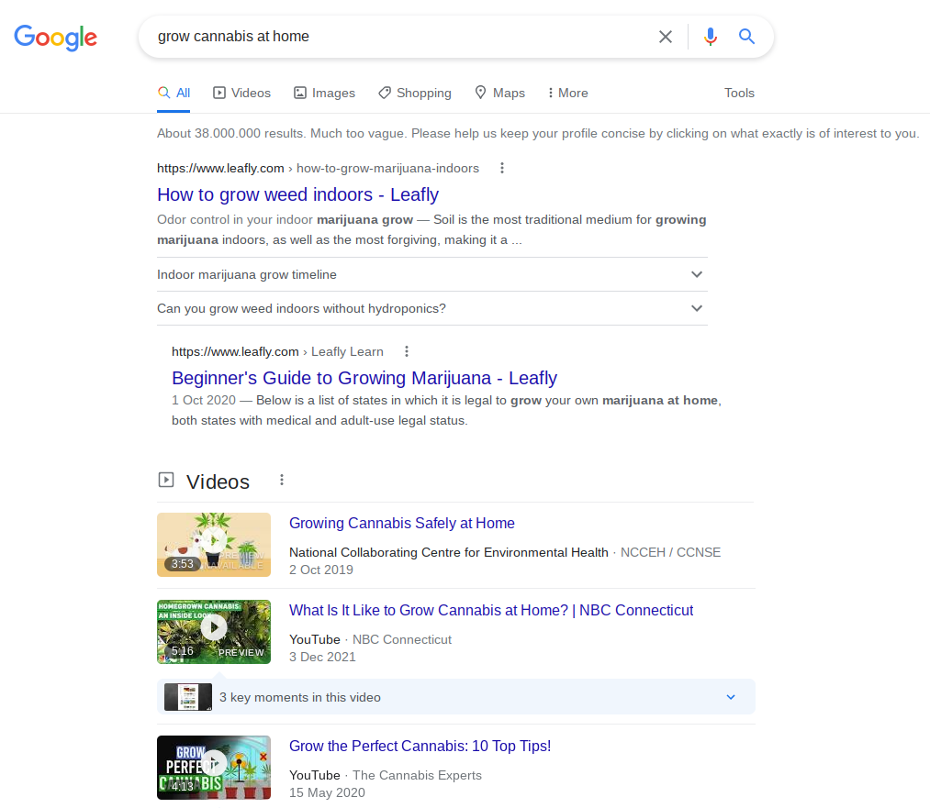Start voice search with microphone icon
Image resolution: width=930 pixels, height=808 pixels.
pos(710,37)
